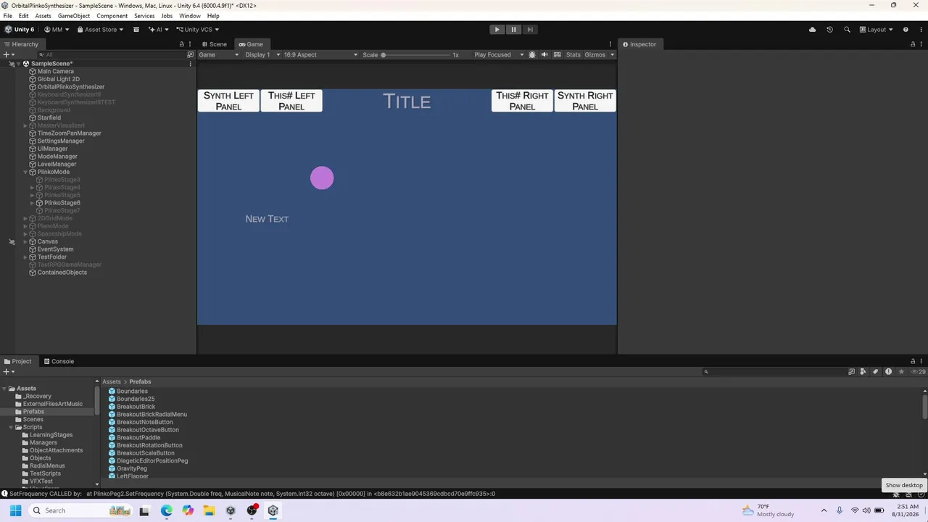Open the Component menu
Image resolution: width=928 pixels, height=522 pixels.
112,16
